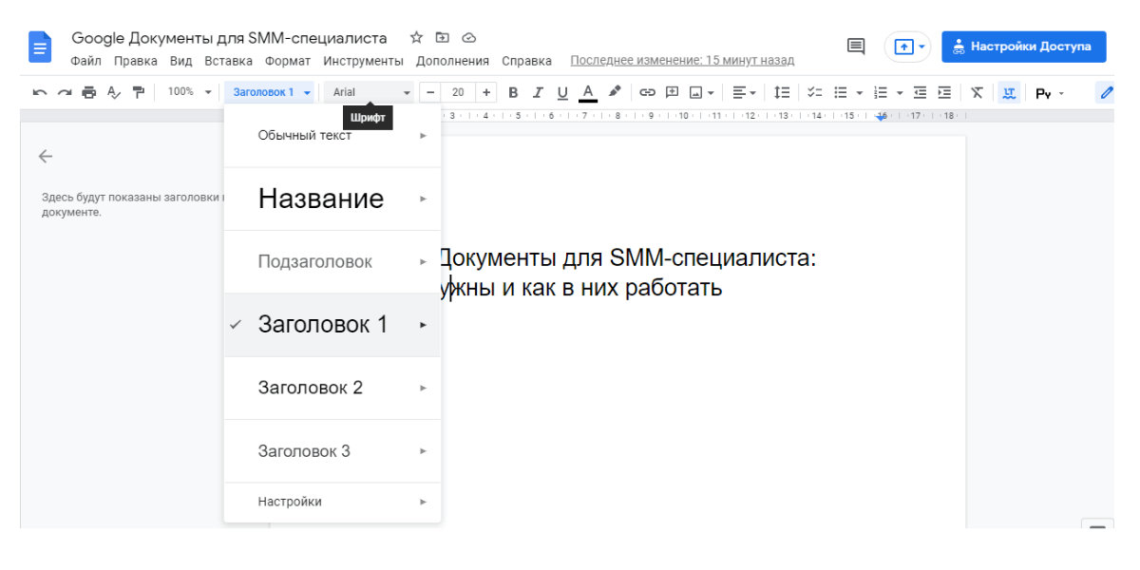
Task: Print the document using printer icon
Action: pyautogui.click(x=89, y=92)
